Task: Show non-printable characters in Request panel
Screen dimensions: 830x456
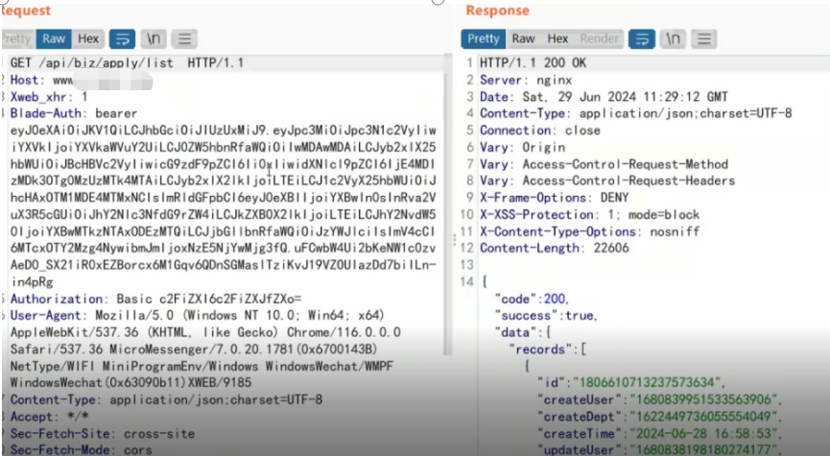Action: point(153,39)
